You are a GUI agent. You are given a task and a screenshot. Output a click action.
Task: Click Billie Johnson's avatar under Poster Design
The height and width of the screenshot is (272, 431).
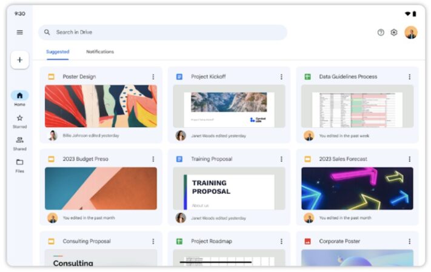(x=53, y=136)
